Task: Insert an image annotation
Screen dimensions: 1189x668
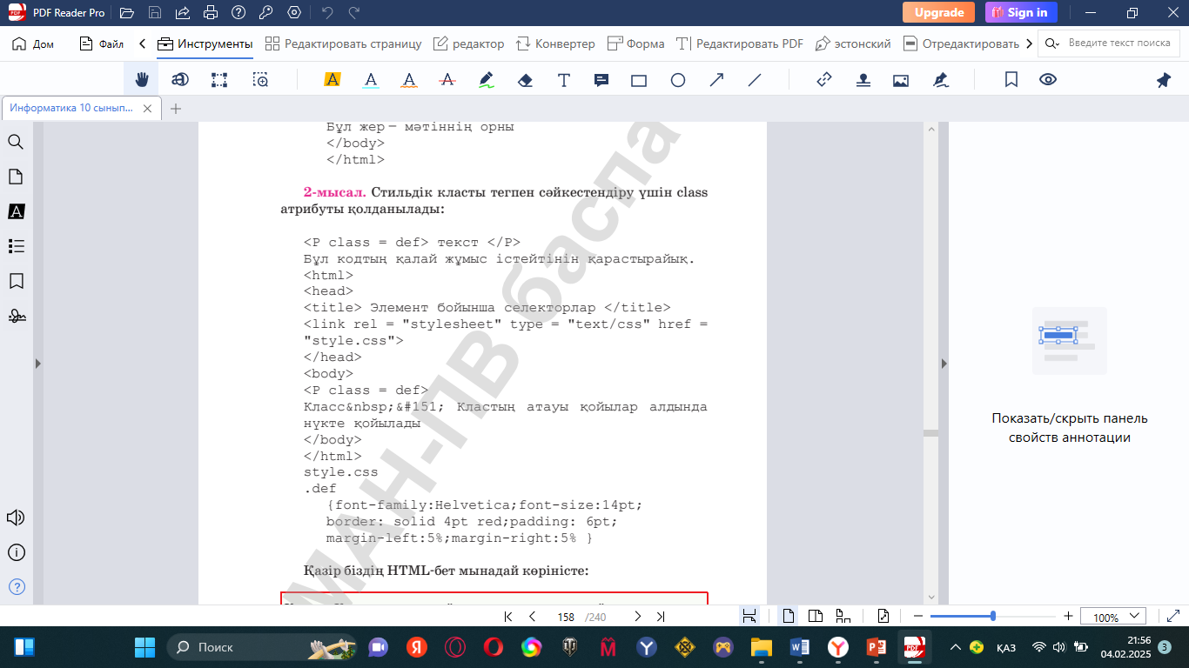Action: click(x=901, y=80)
